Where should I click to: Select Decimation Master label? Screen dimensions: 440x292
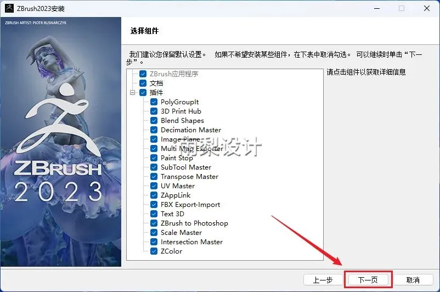pos(191,130)
